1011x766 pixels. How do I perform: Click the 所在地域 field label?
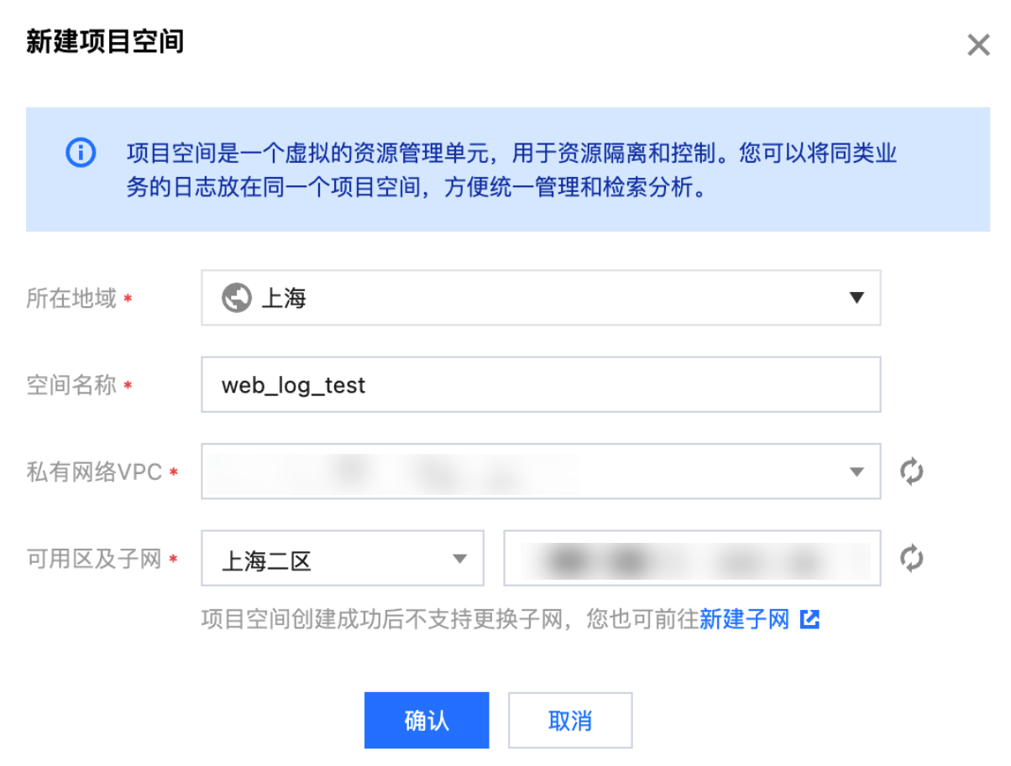71,299
